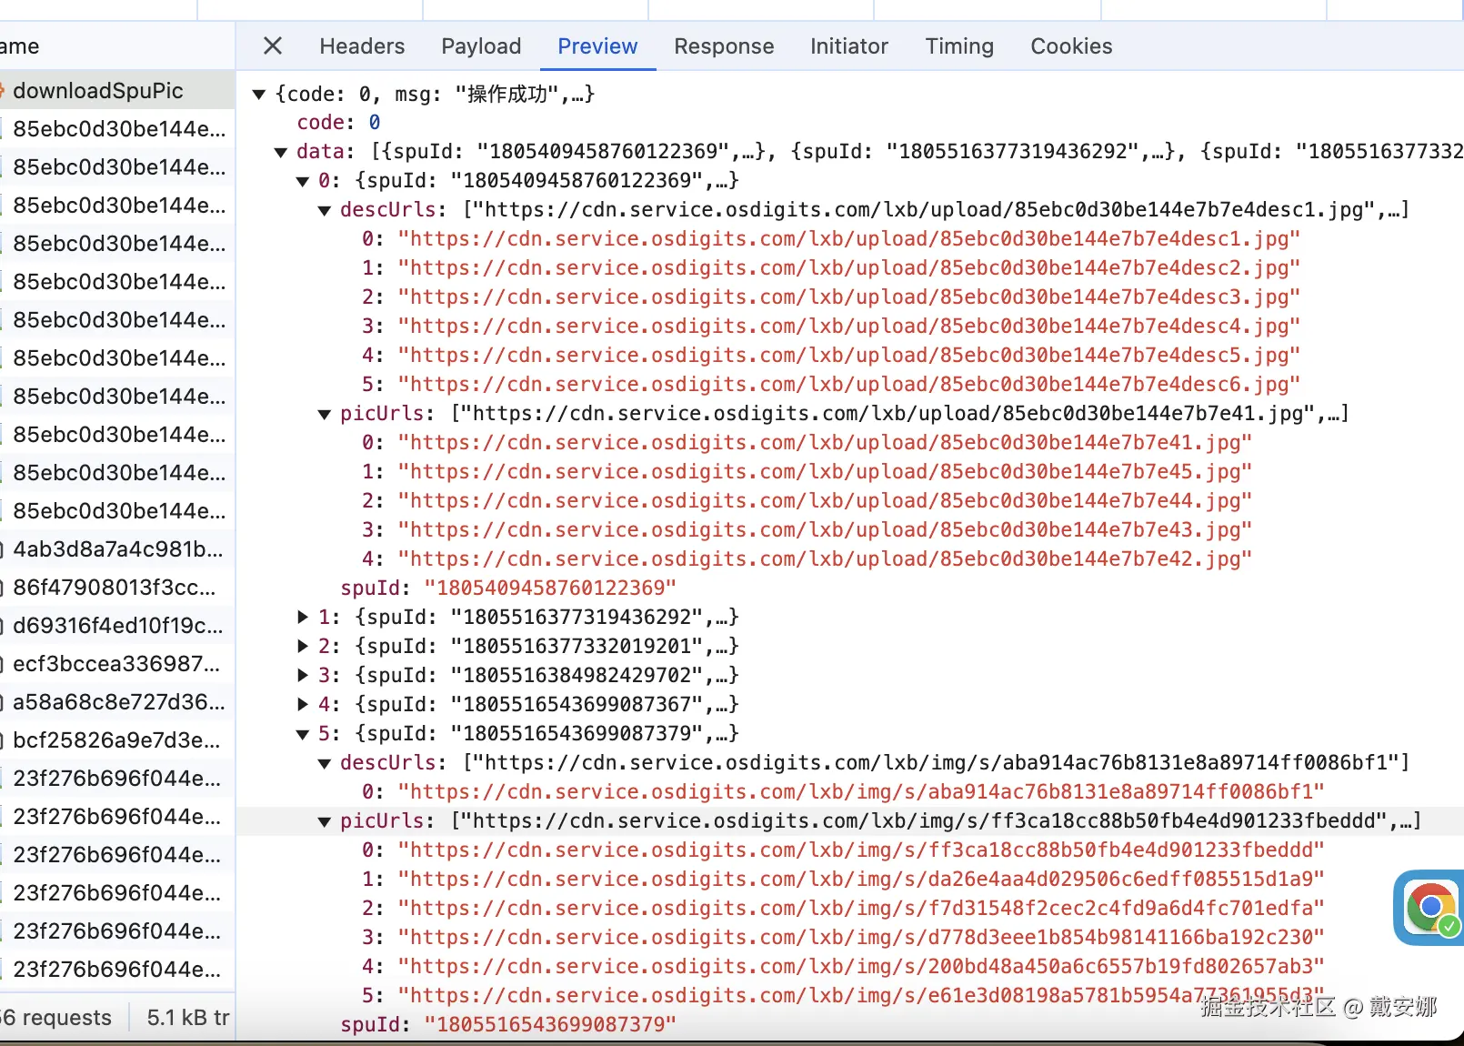Click the desc4.jpg URL string

(x=849, y=326)
